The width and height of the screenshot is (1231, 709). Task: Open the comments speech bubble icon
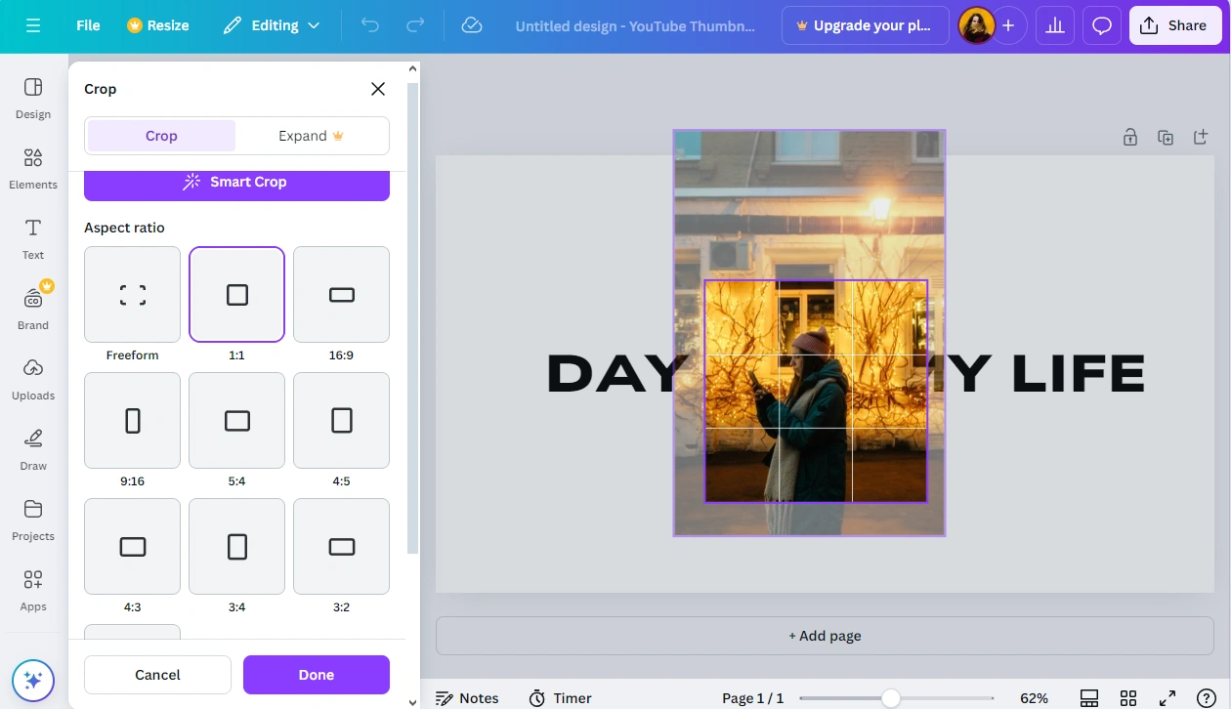[x=1102, y=25]
